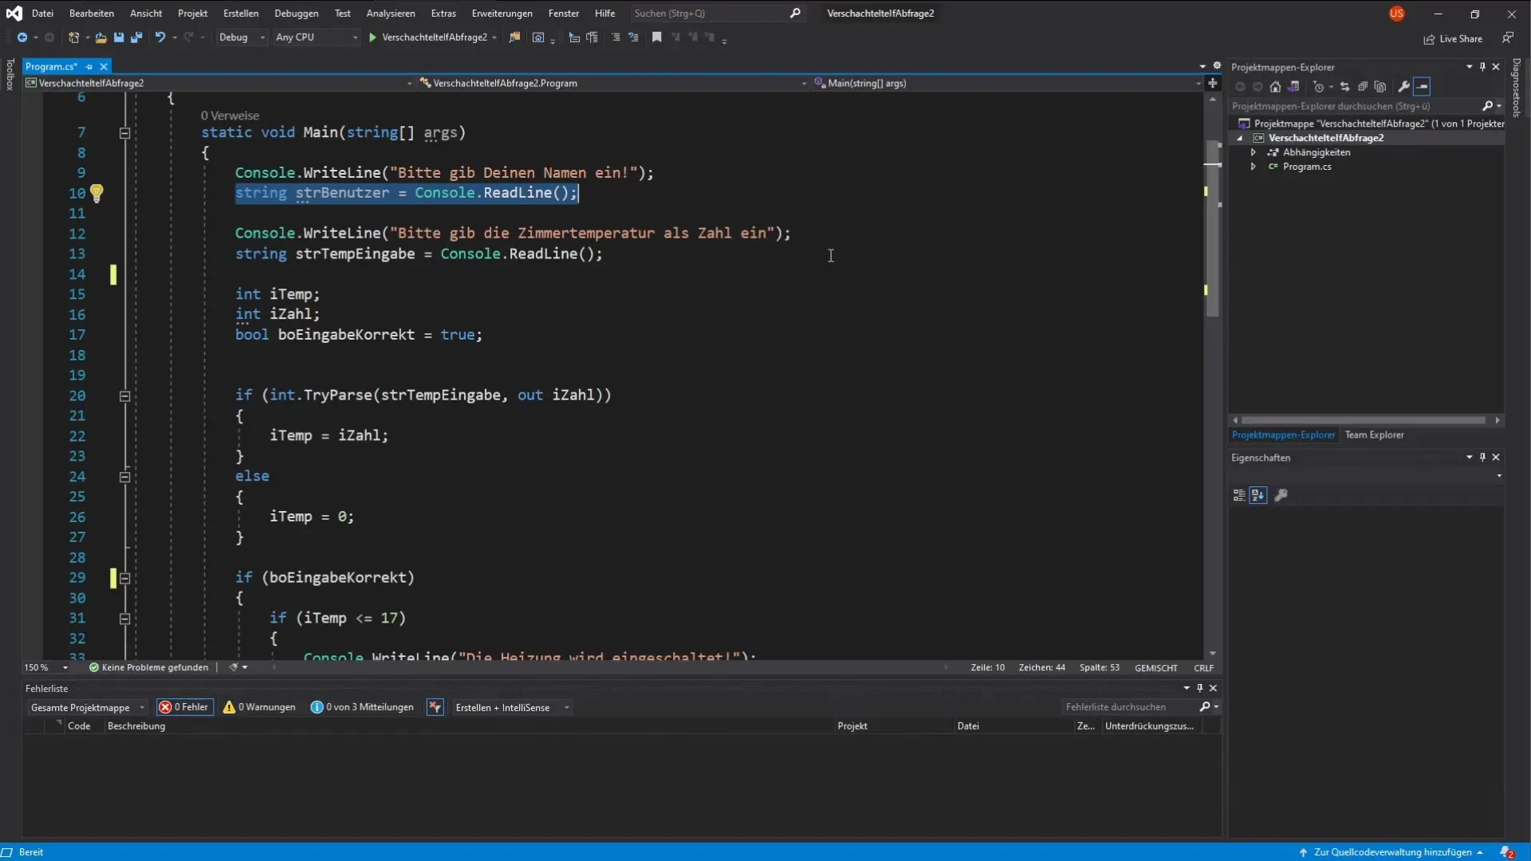The width and height of the screenshot is (1531, 861).
Task: Open the Debug configuration dropdown
Action: tap(242, 37)
